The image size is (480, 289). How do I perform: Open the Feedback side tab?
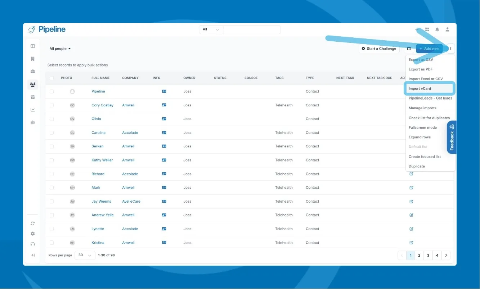pyautogui.click(x=452, y=137)
